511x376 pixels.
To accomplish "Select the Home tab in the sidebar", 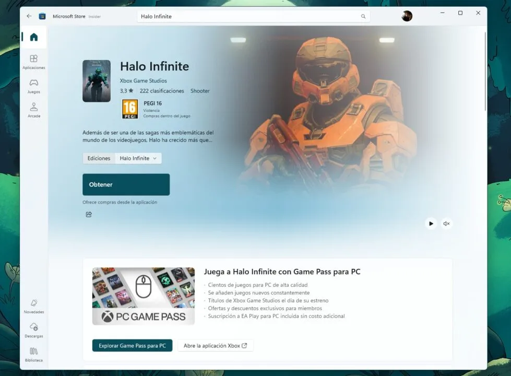I will pos(33,37).
